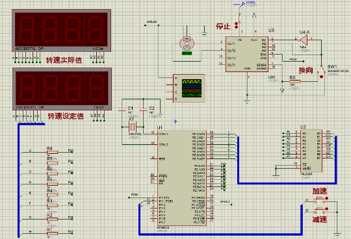The height and width of the screenshot is (239, 351).
Task: Click oscilloscope channel C terminal
Action: 170,92
